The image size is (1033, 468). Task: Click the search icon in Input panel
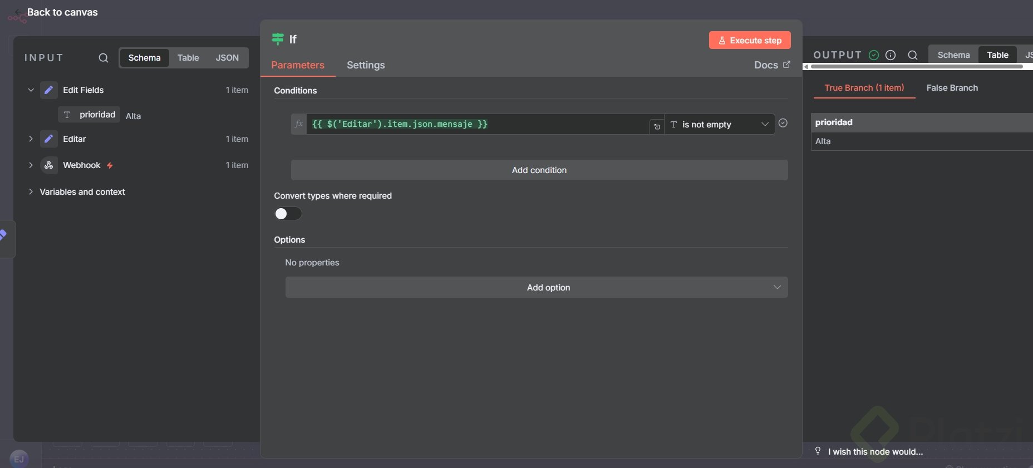tap(104, 58)
